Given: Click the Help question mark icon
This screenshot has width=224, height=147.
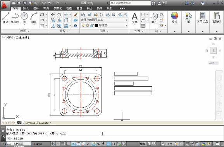Looking at the screenshot, I should (x=203, y=3).
